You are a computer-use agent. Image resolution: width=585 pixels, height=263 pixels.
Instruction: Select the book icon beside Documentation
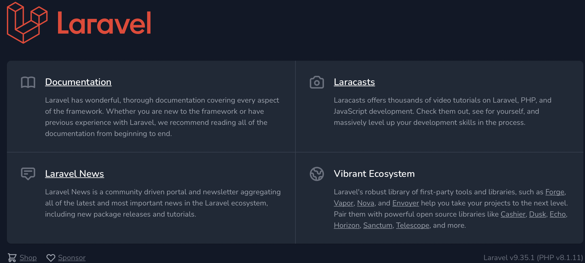(28, 82)
